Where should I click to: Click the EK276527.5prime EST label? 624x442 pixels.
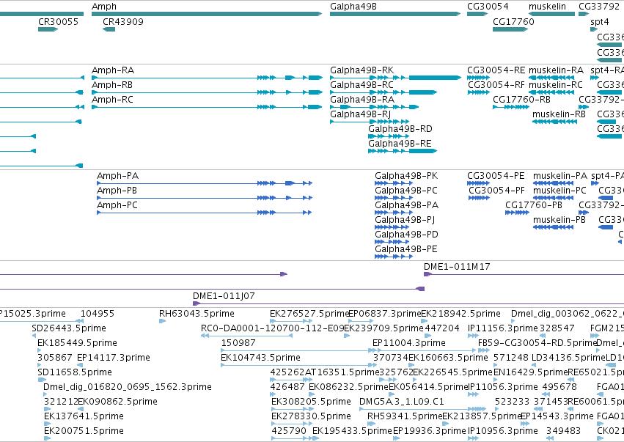pos(309,314)
